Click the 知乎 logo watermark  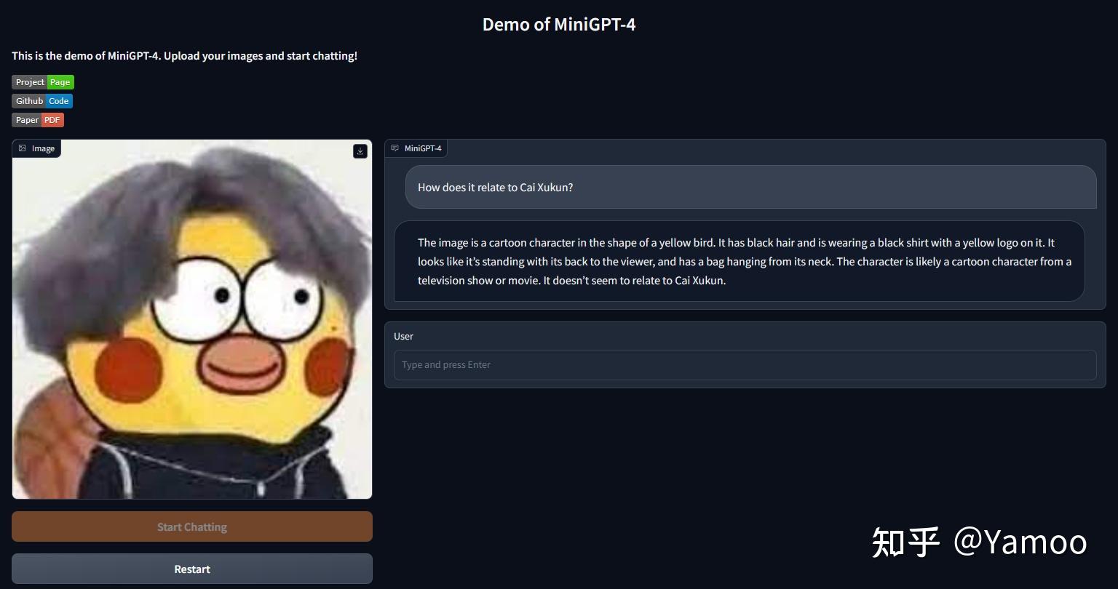[x=905, y=542]
